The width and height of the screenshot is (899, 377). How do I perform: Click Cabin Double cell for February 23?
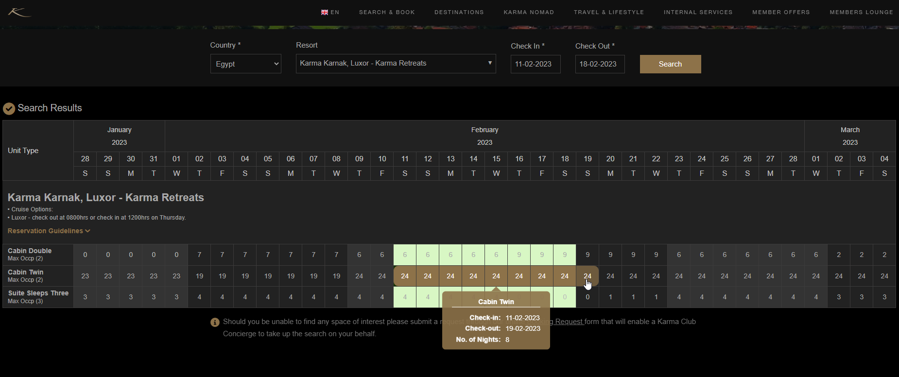(679, 255)
